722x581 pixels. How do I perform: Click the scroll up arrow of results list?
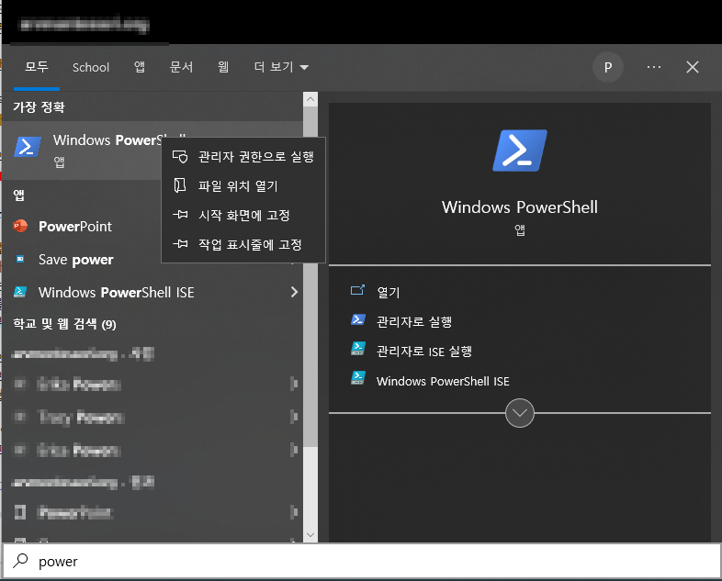[310, 99]
